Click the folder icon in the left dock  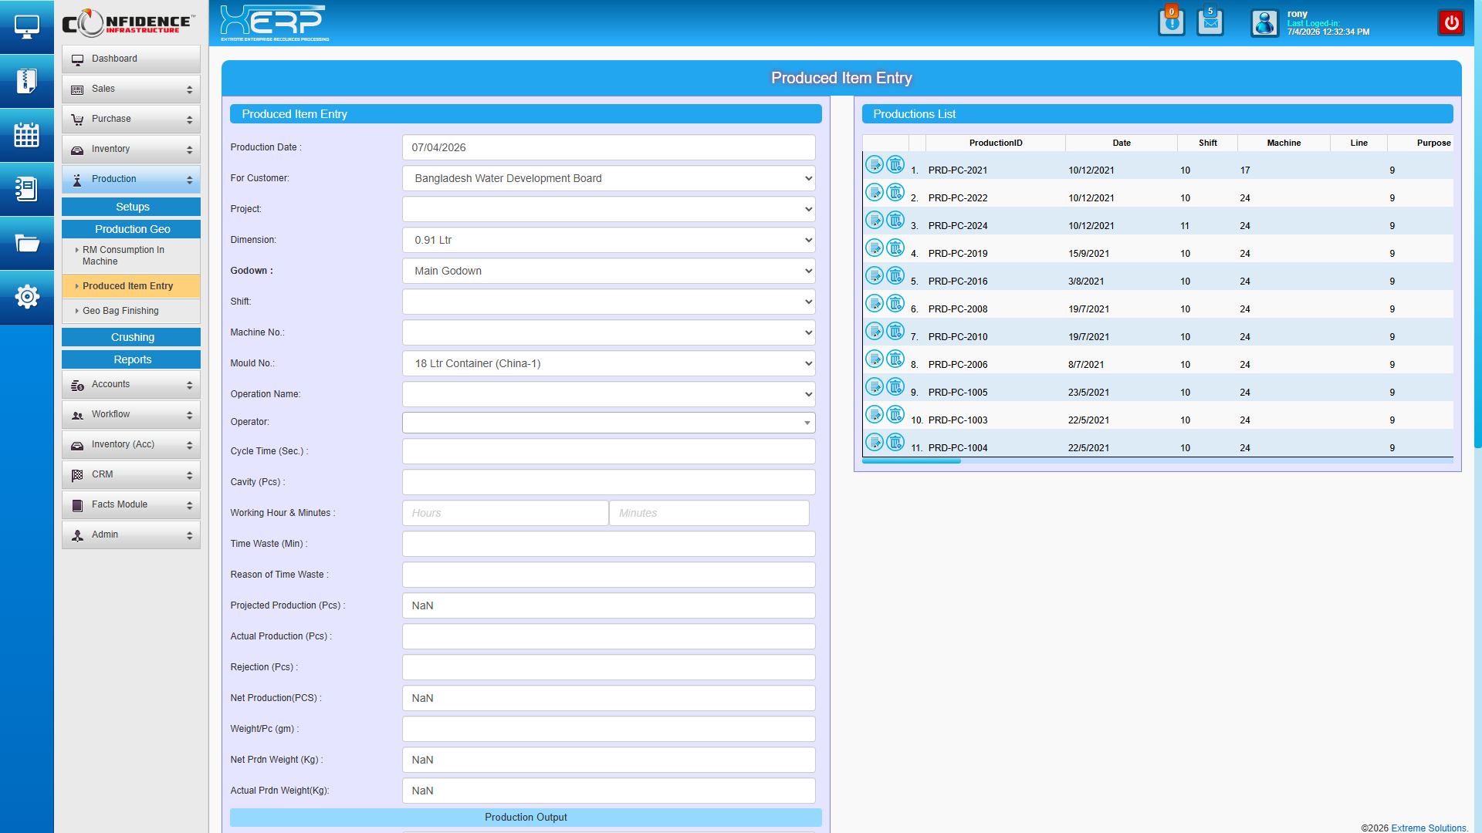(27, 243)
